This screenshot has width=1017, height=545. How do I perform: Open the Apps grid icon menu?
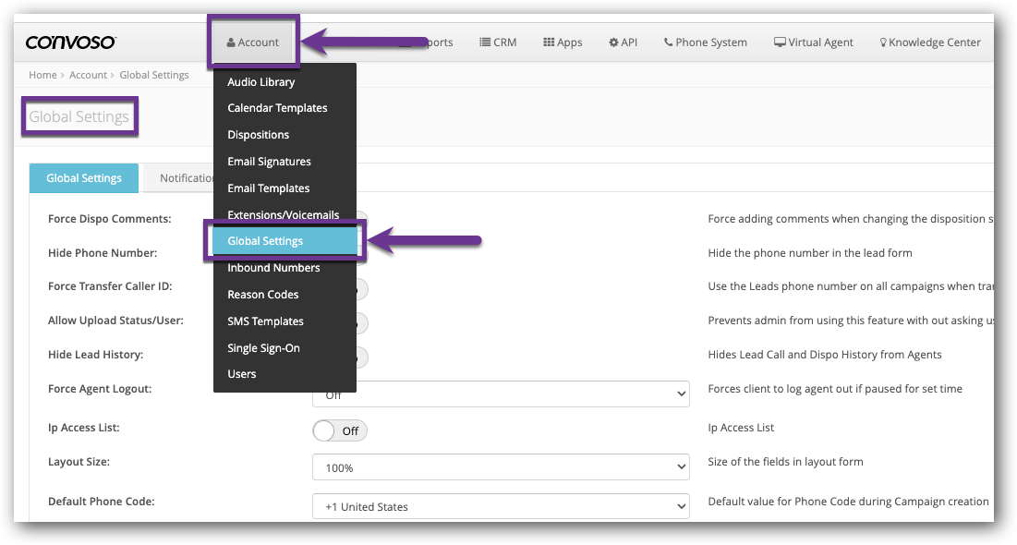563,42
